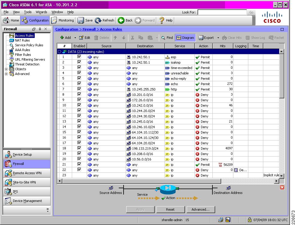
Task: Refresh the ASDM configuration
Action: point(105,20)
